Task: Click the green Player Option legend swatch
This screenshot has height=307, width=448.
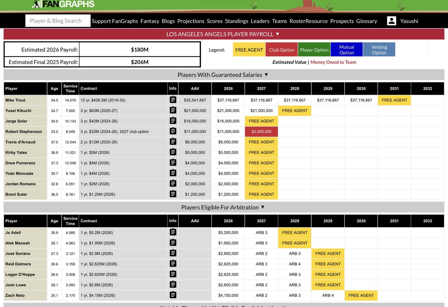Action: point(314,50)
